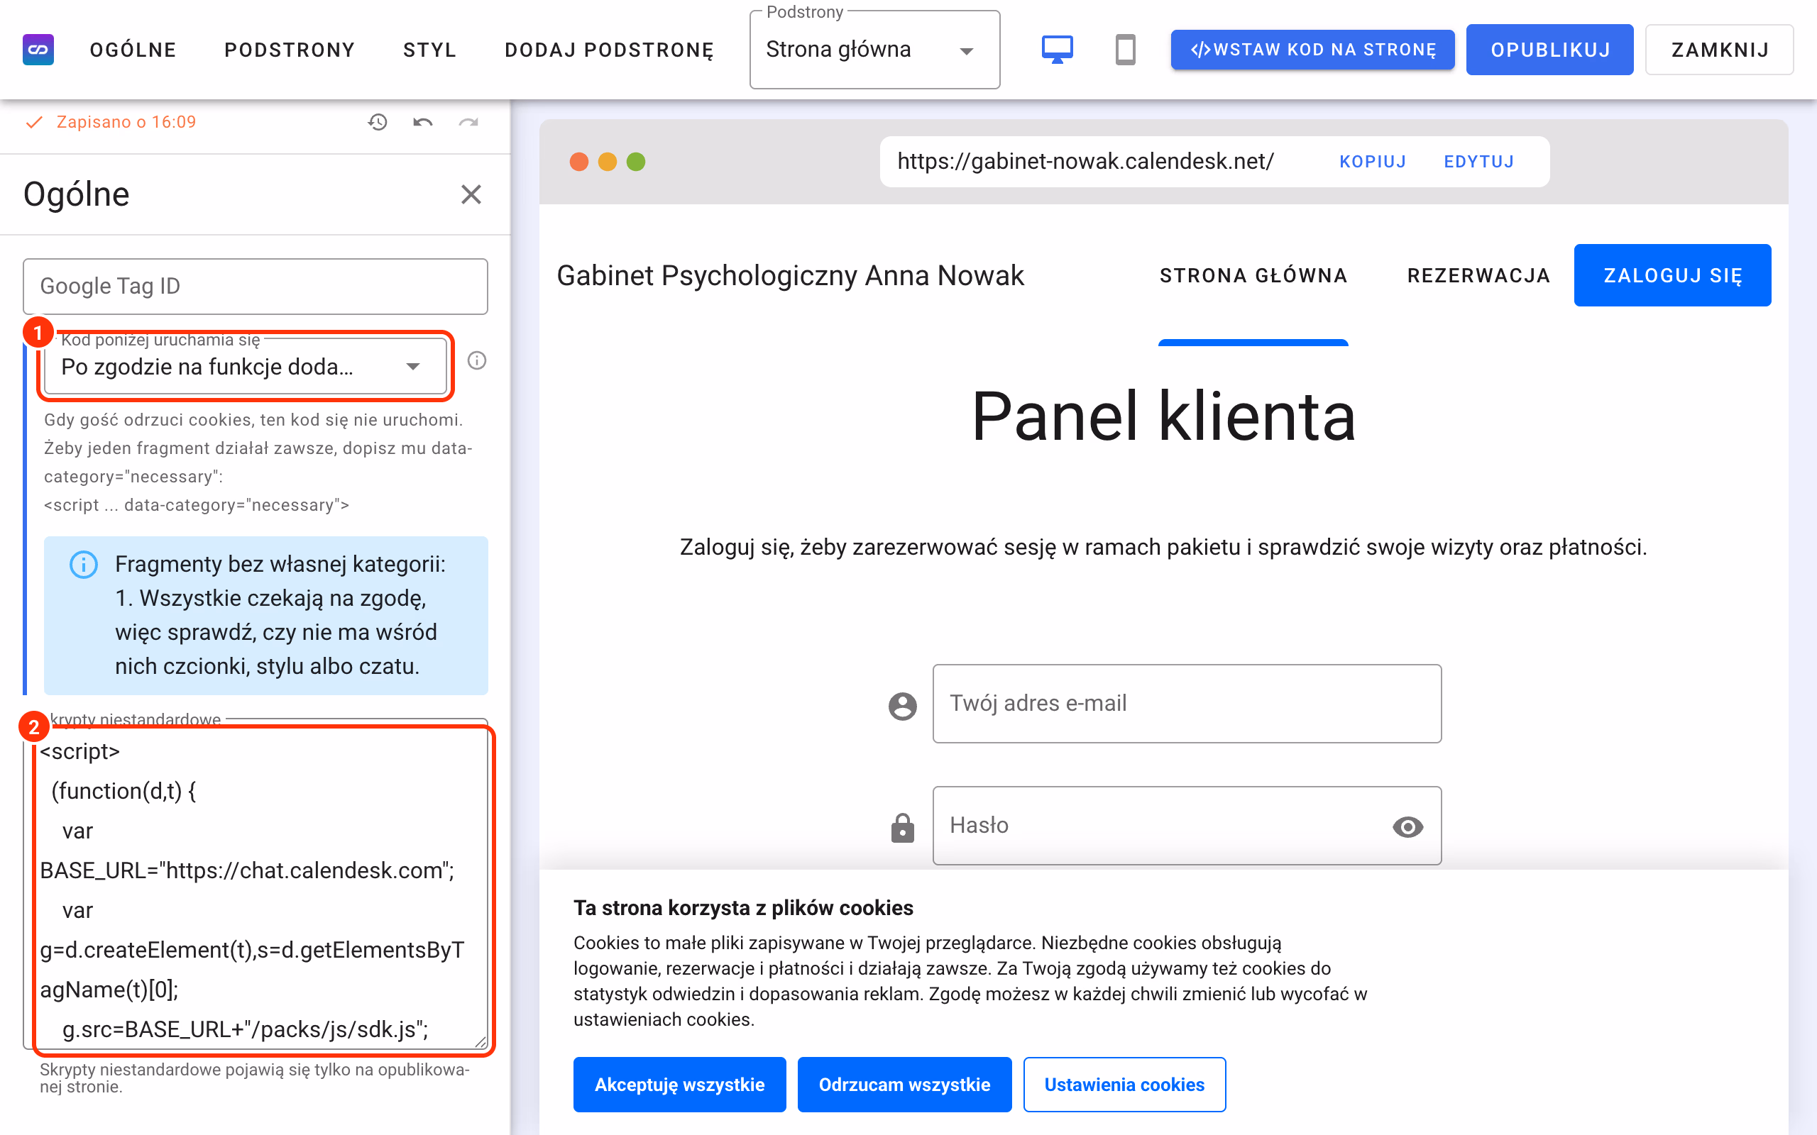The height and width of the screenshot is (1135, 1817).
Task: Click the padlock icon beside Hasło
Action: point(903,827)
